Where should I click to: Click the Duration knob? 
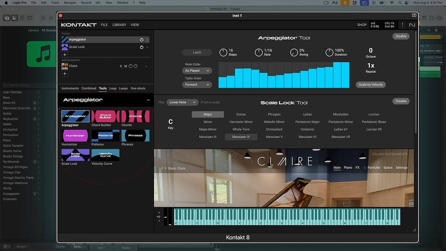click(x=329, y=53)
